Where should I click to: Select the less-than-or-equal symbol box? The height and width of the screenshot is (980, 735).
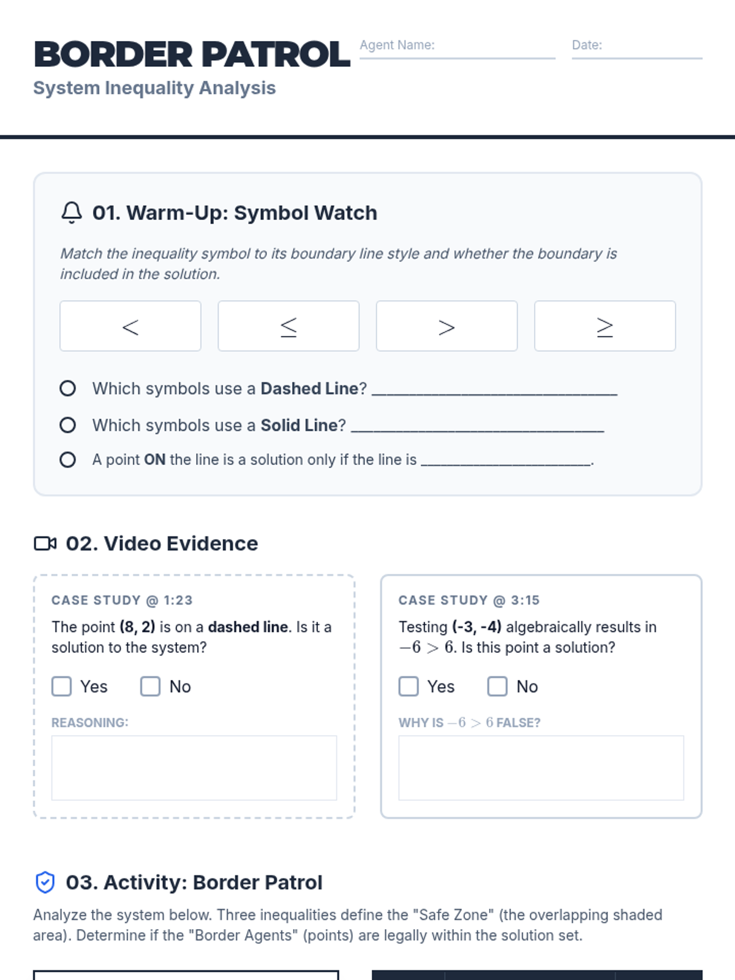pos(288,326)
